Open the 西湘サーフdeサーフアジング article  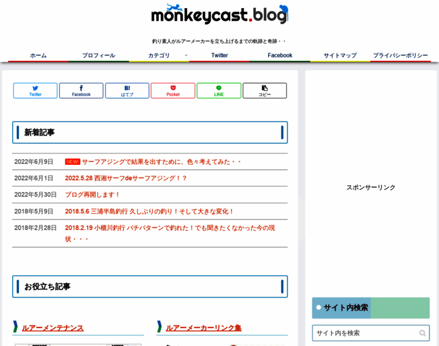tap(126, 178)
